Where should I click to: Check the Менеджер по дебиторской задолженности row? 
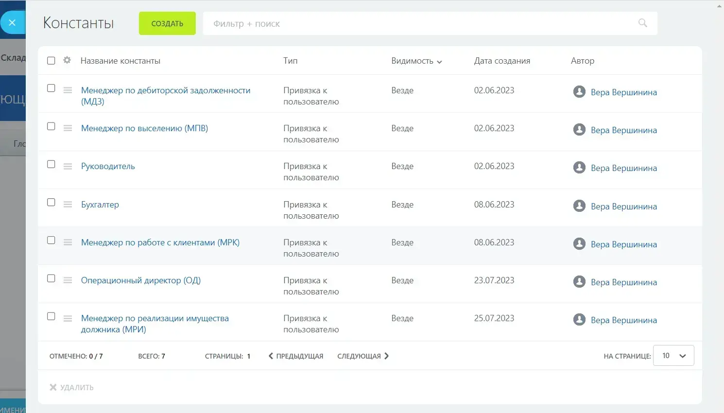pyautogui.click(x=51, y=88)
